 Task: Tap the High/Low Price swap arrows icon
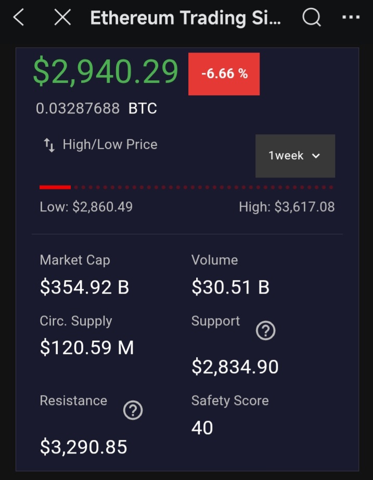49,145
